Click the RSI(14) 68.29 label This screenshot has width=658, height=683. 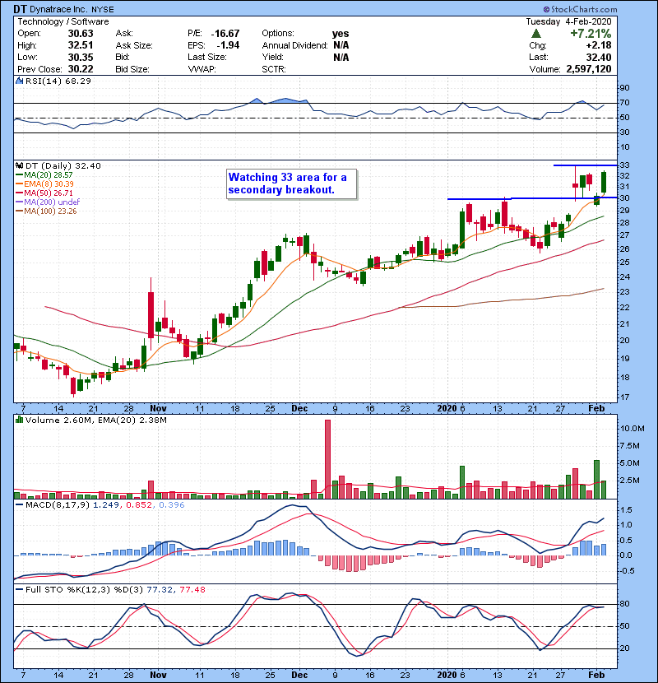click(x=58, y=81)
